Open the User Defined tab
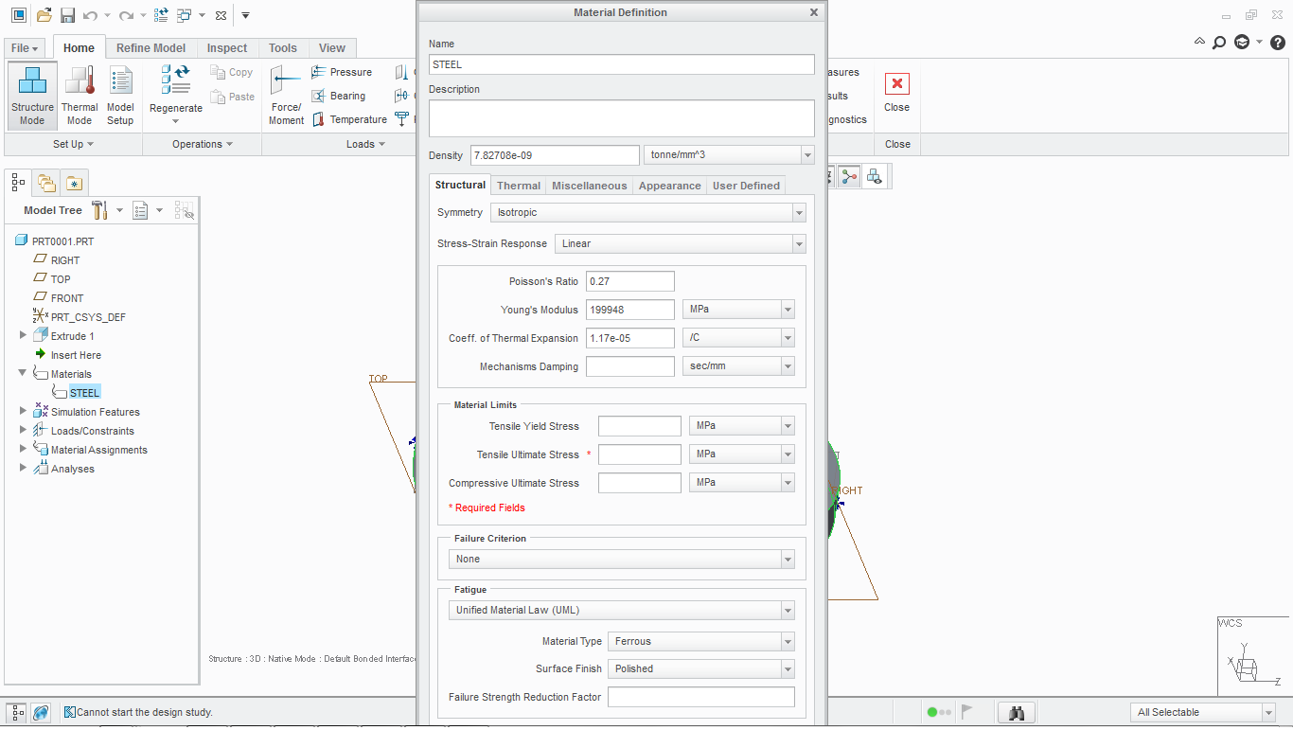Screen dimensions: 1293x730 747,186
